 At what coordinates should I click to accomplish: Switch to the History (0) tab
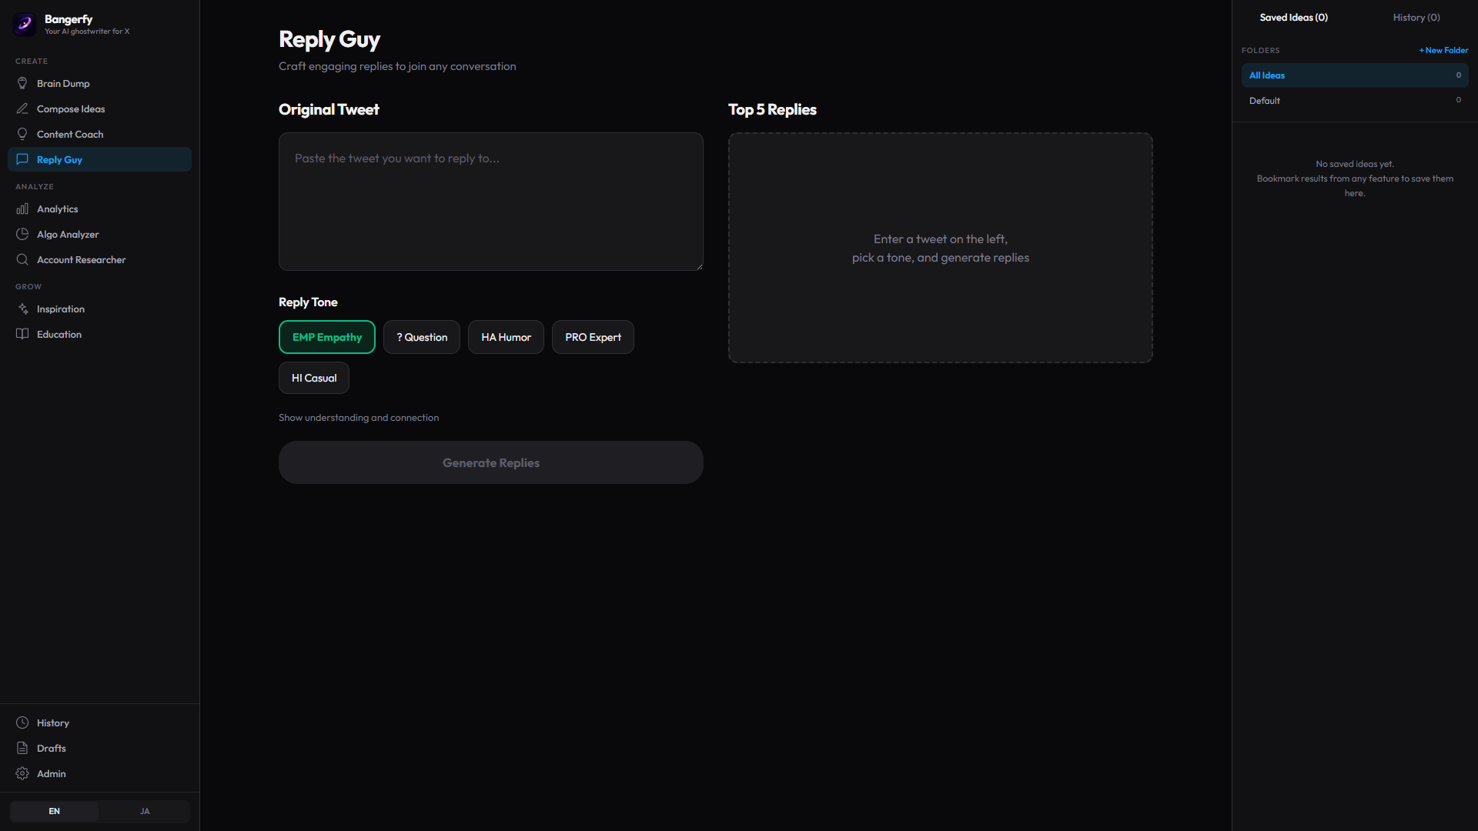pyautogui.click(x=1416, y=17)
